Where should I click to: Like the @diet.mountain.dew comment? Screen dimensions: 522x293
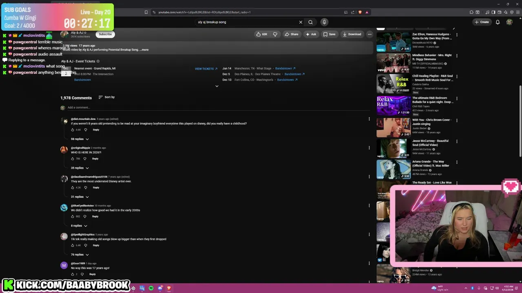pos(73,130)
